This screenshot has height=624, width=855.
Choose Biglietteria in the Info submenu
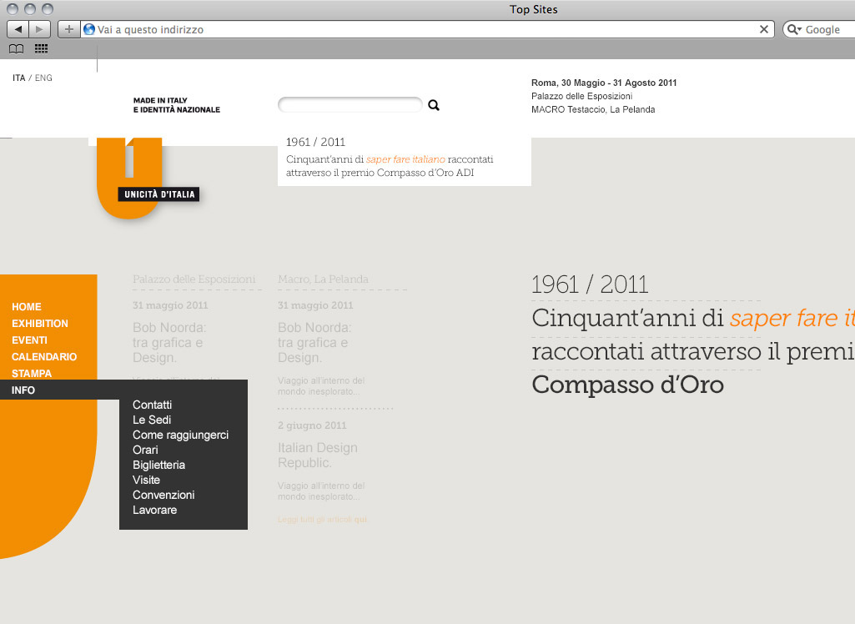tap(158, 465)
